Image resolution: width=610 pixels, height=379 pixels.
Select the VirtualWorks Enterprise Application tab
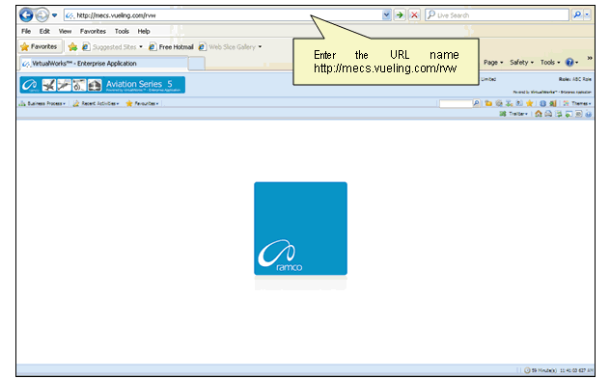(104, 64)
